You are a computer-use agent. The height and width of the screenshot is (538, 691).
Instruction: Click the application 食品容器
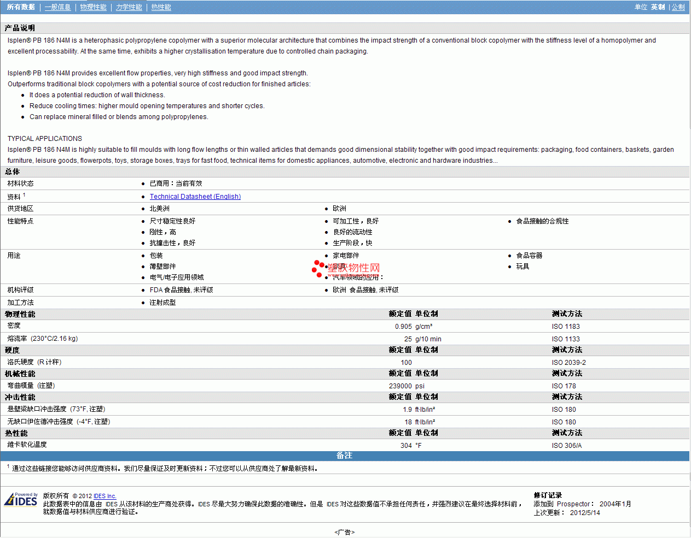(529, 256)
